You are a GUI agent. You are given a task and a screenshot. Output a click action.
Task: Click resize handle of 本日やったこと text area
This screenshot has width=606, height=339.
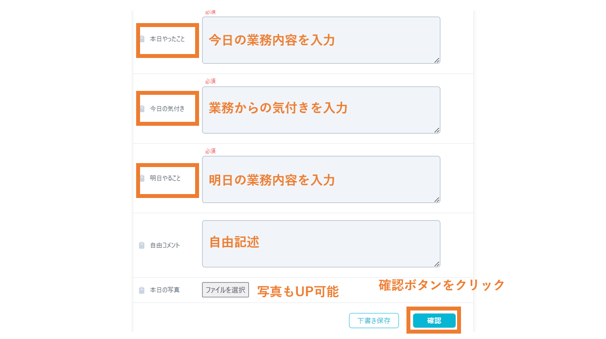point(437,60)
